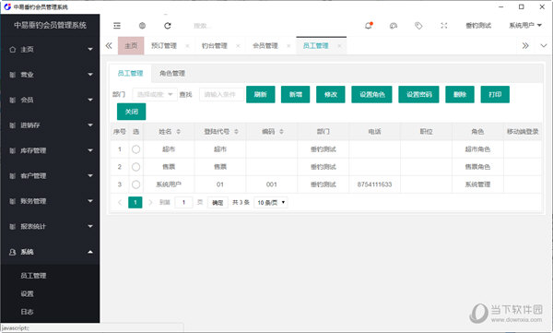Select radio button for row 系统用户
The height and width of the screenshot is (333, 553).
point(135,184)
